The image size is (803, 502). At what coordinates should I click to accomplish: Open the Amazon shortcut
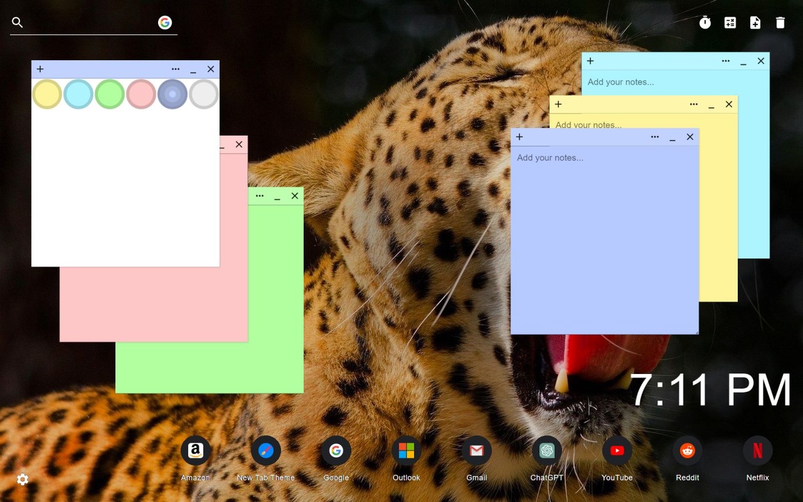click(x=196, y=451)
